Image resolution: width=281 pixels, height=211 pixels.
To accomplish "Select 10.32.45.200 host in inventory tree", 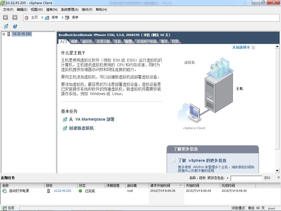I will pos(22,34).
